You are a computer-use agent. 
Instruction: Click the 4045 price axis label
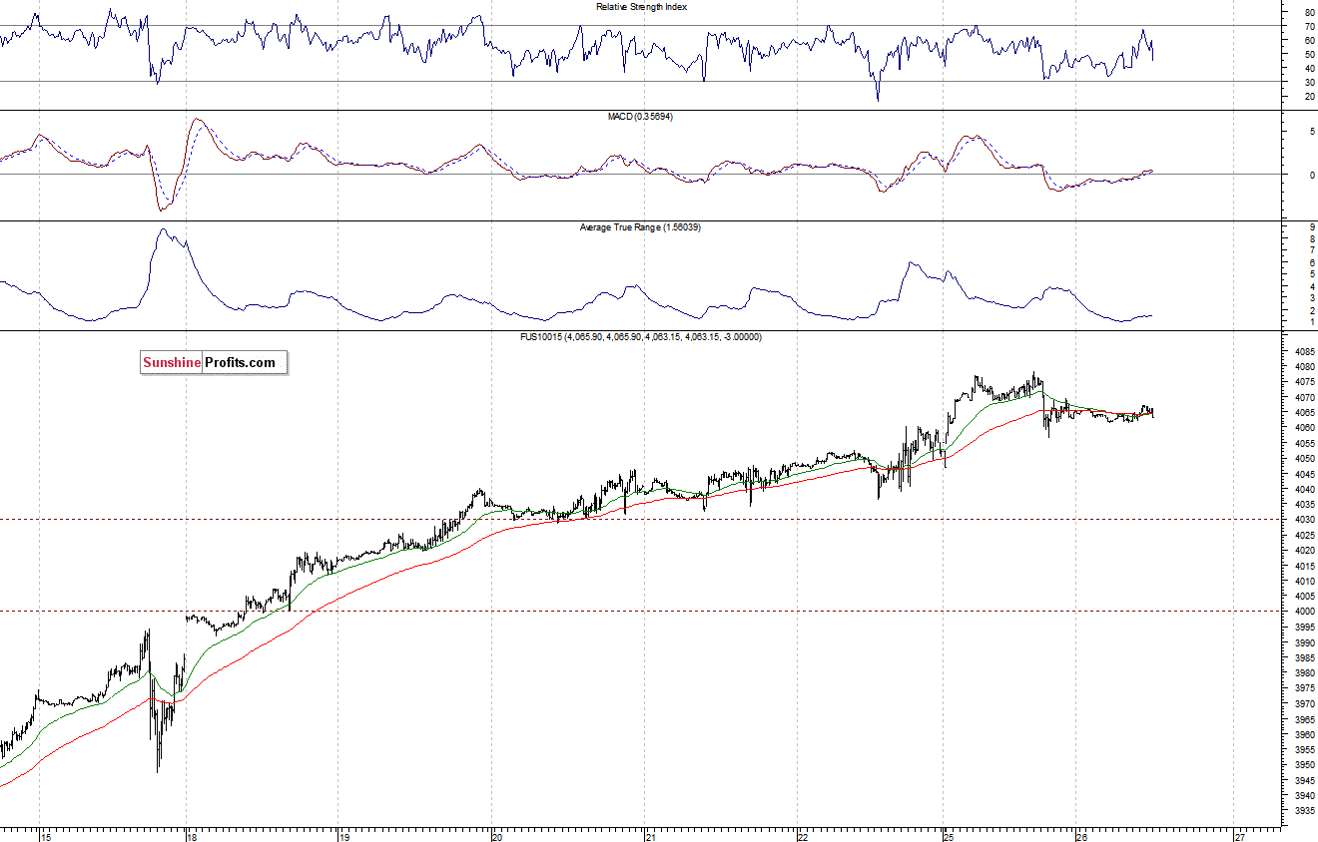(1307, 474)
